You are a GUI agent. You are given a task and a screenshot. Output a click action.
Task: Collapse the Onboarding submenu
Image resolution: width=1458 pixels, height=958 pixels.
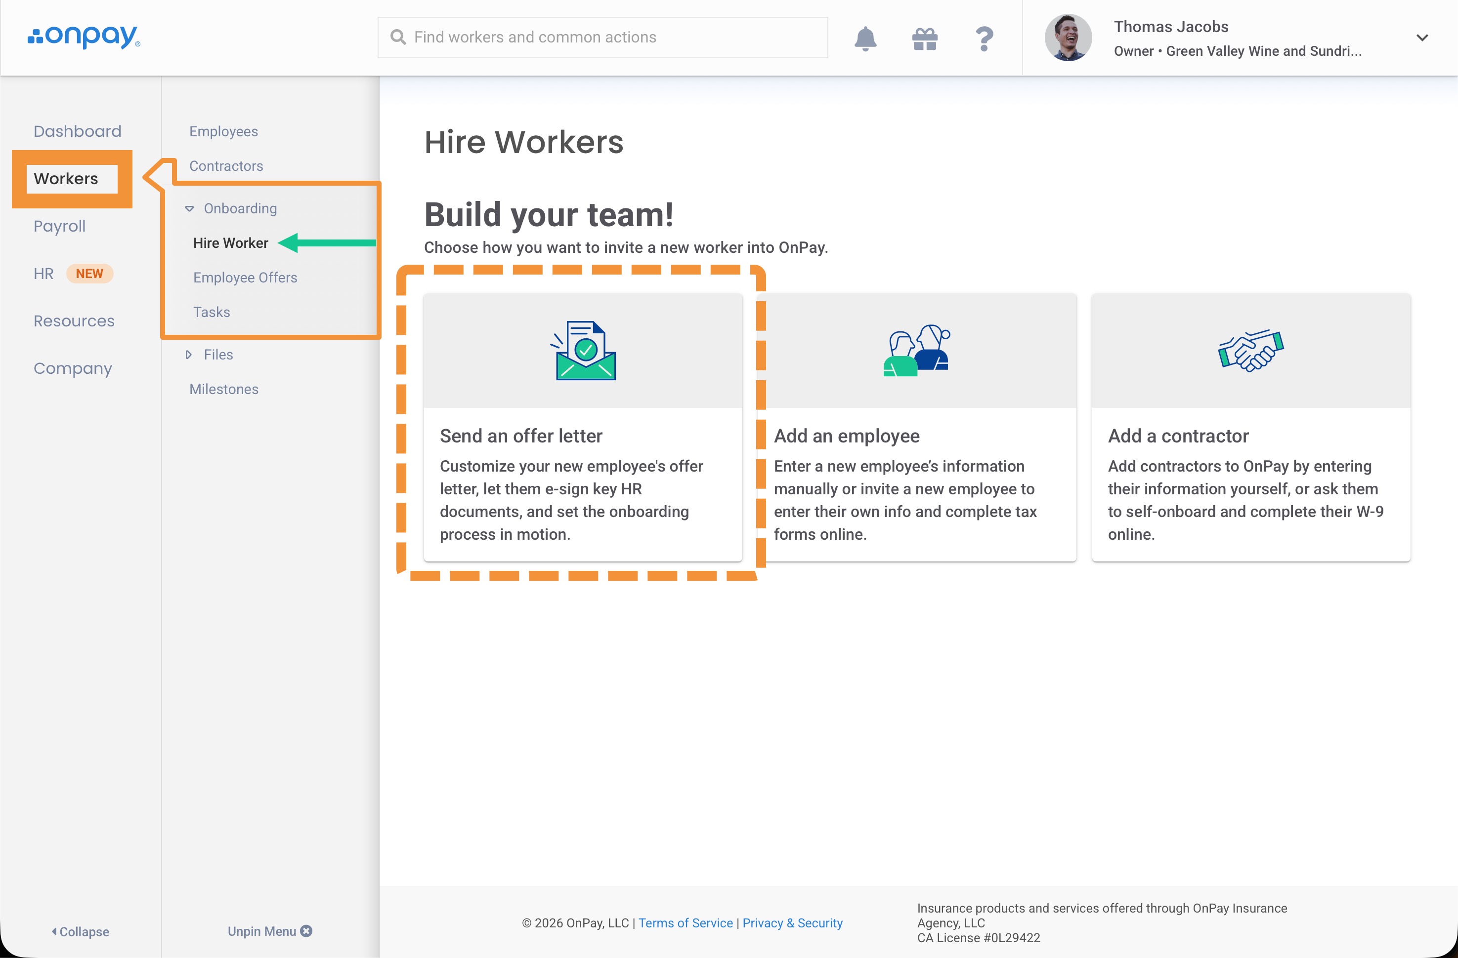pos(189,209)
